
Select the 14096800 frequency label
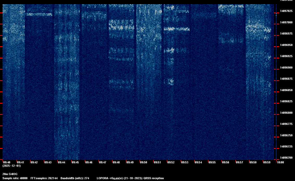click(x=286, y=113)
